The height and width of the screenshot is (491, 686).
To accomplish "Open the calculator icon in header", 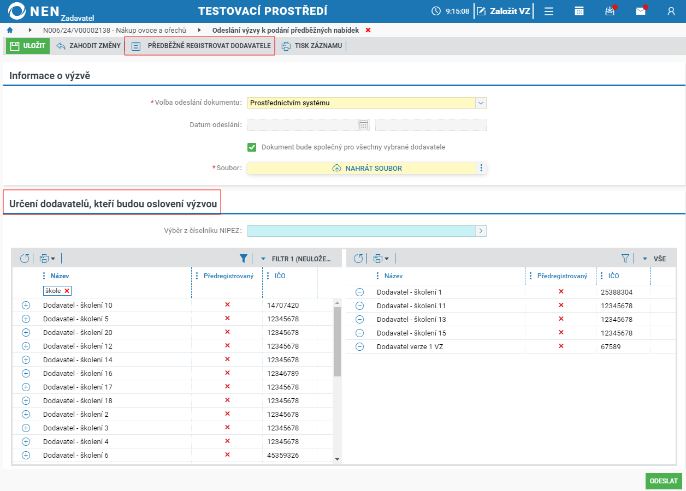I will coord(579,11).
